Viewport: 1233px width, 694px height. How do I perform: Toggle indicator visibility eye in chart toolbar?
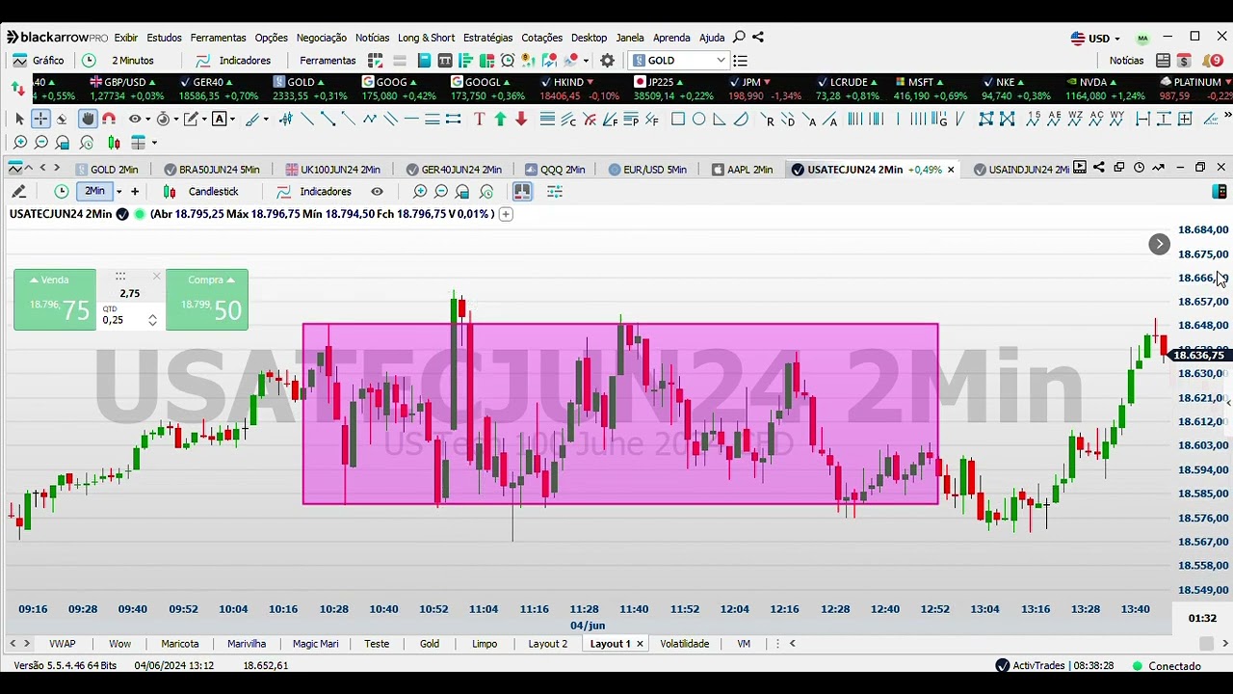[377, 191]
